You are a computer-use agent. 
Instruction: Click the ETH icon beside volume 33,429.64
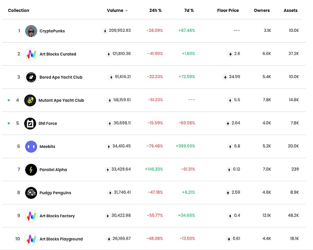tap(107, 170)
